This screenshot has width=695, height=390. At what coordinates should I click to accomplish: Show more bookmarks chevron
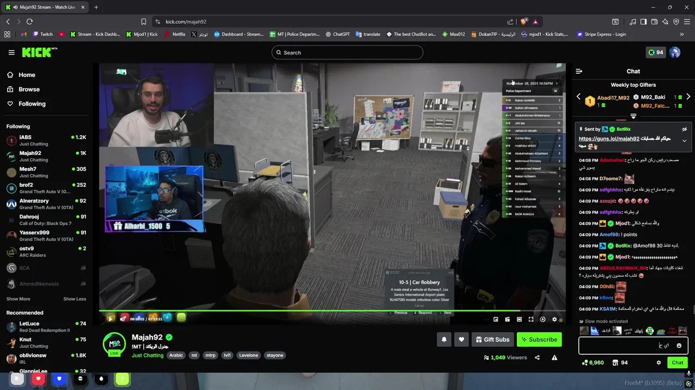[681, 34]
